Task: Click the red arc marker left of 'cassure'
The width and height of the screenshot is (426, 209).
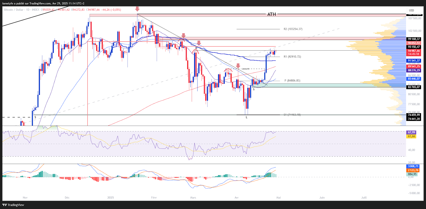Action: pyautogui.click(x=228, y=70)
